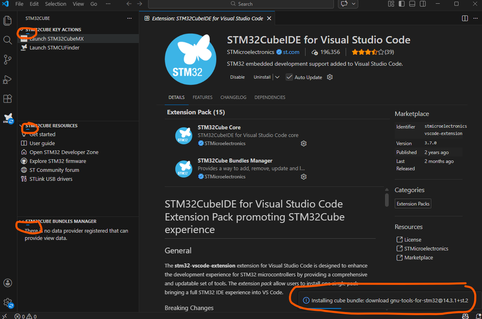This screenshot has width=482, height=319.
Task: Click the Extension Packs category tag
Action: tap(413, 203)
